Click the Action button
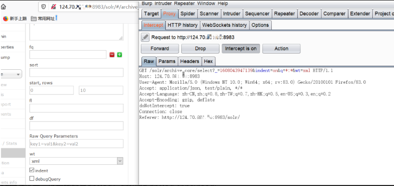The width and height of the screenshot is (394, 186). (282, 49)
